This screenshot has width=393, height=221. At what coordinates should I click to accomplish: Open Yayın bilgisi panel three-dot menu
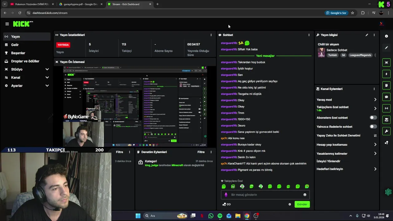[x=374, y=35]
